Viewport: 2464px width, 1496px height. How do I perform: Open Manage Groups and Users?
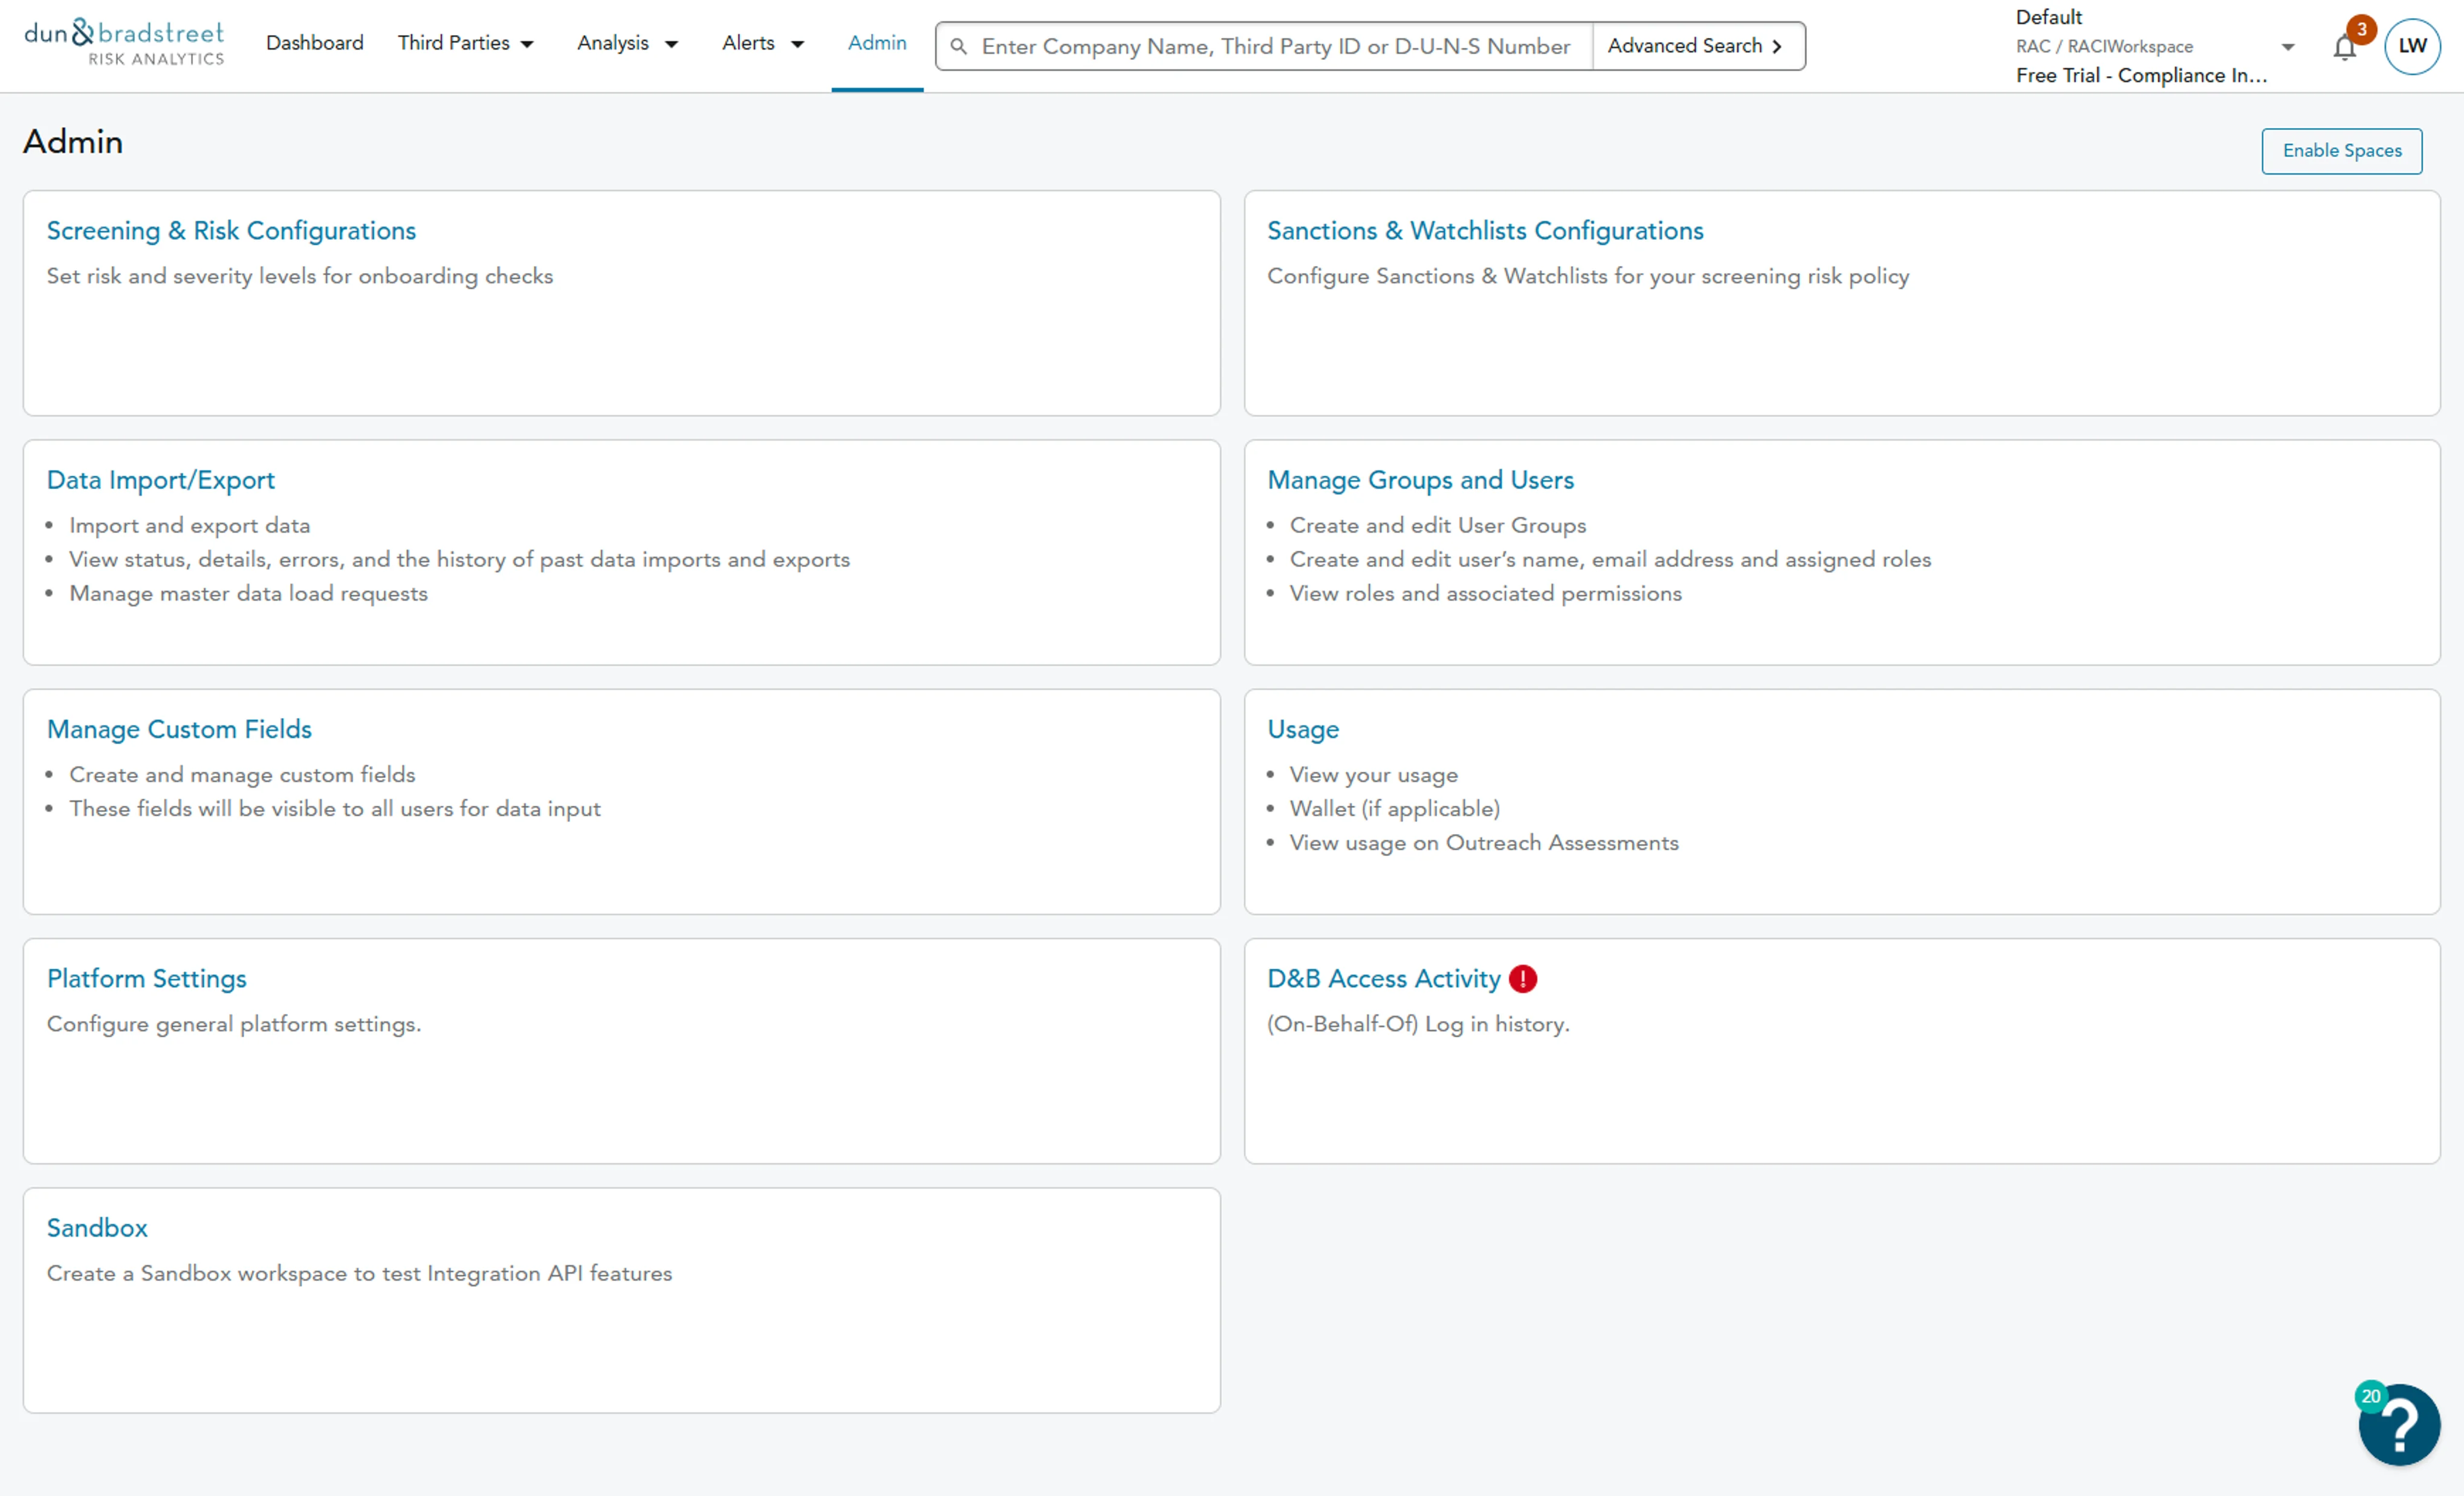[1419, 480]
